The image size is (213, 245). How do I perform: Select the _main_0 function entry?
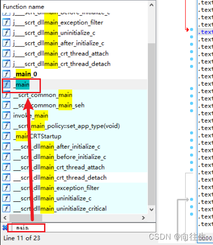coord(25,74)
